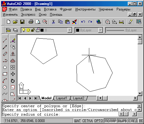Toggle ШАГ snap mode
The width and height of the screenshot is (144, 124).
coord(77,121)
